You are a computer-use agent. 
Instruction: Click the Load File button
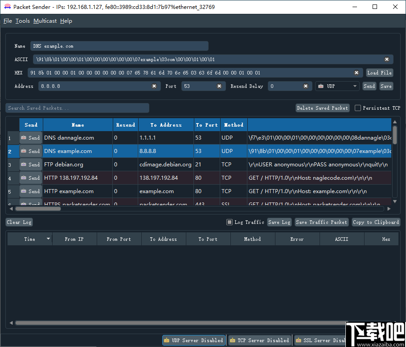pyautogui.click(x=379, y=72)
